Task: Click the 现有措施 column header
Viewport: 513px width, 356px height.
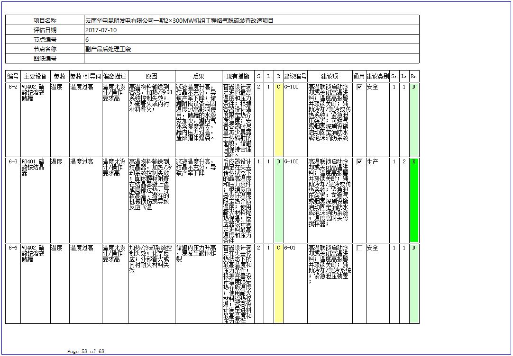Action: (x=238, y=76)
